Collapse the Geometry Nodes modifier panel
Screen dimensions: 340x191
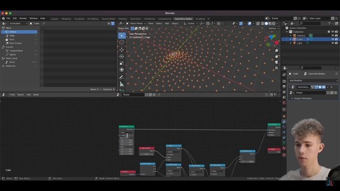click(290, 87)
